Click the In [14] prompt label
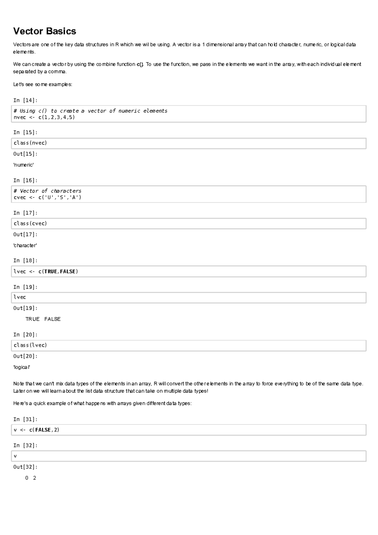The width and height of the screenshot is (378, 535). (x=25, y=100)
